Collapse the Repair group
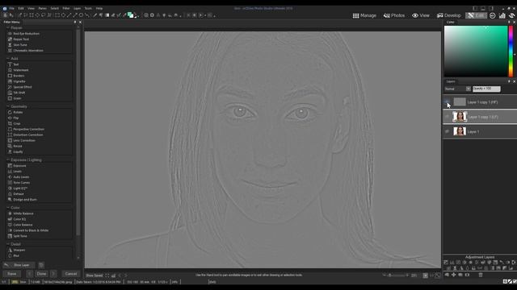 (8, 28)
